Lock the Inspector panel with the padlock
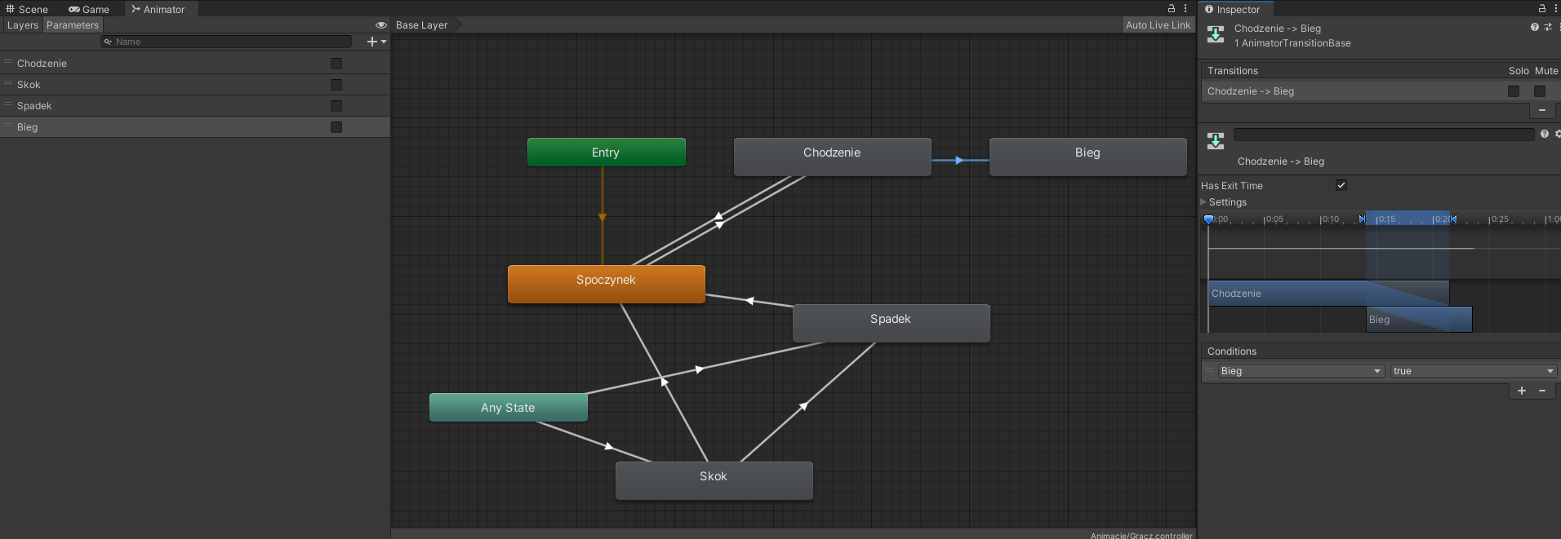 [x=1541, y=9]
